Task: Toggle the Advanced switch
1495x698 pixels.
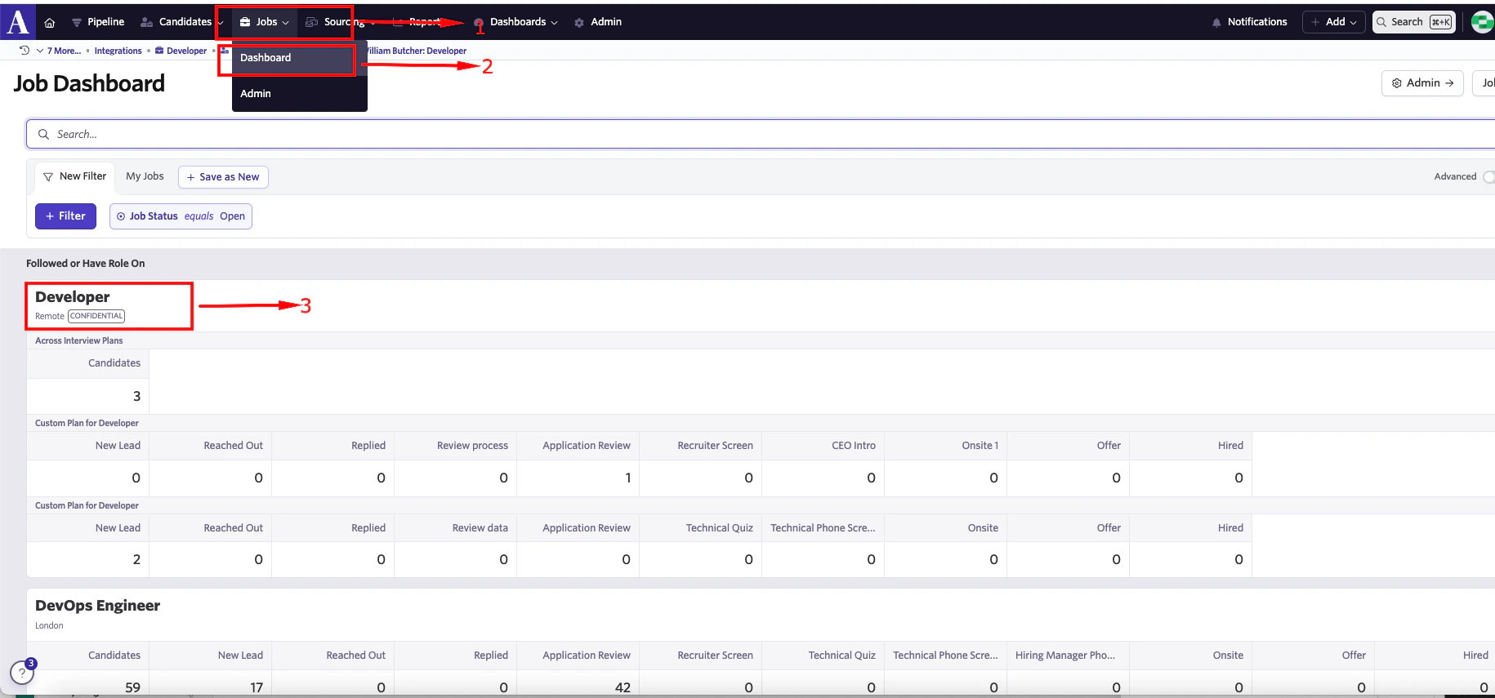Action: coord(1488,177)
